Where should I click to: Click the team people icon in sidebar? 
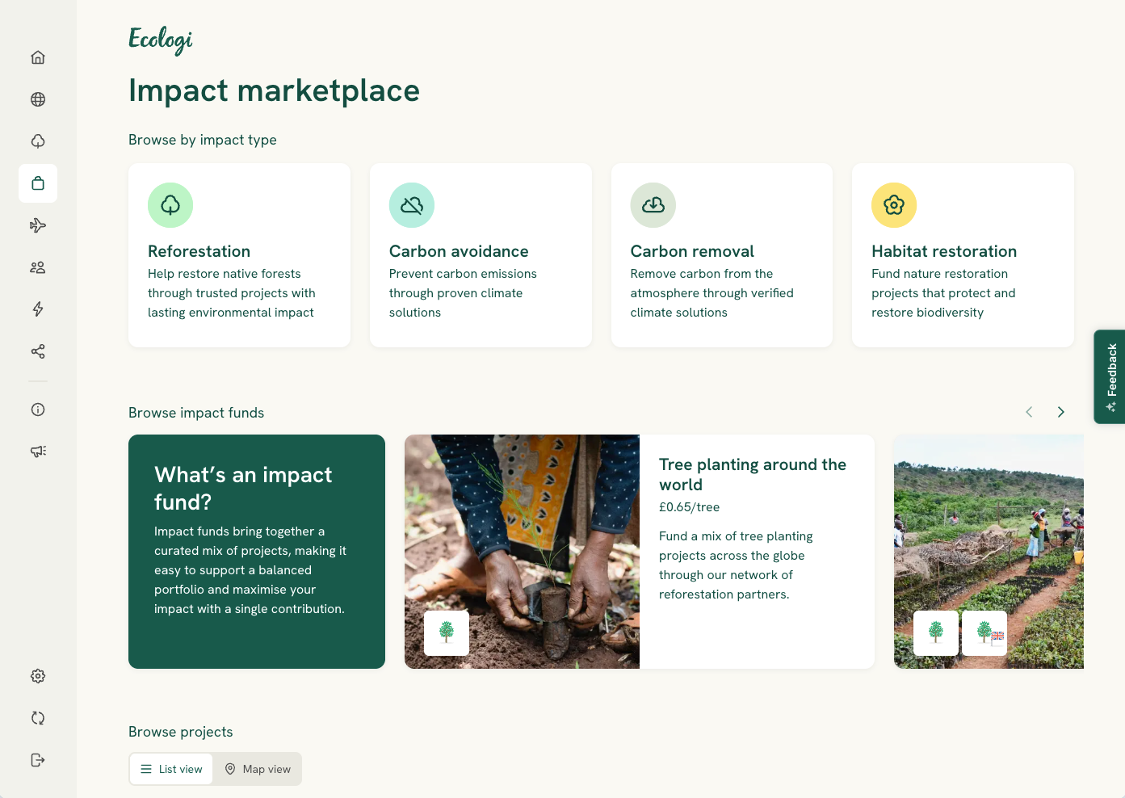pyautogui.click(x=38, y=267)
